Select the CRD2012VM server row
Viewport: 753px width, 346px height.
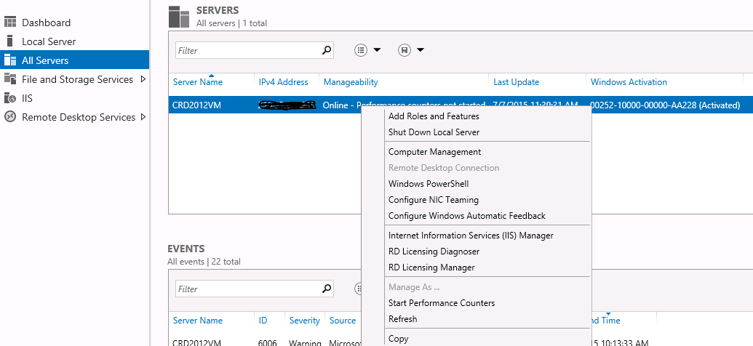click(x=461, y=105)
